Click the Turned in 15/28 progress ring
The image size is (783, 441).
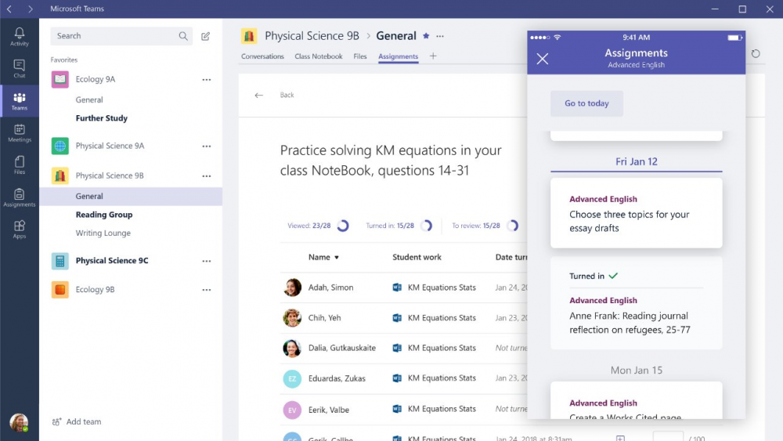(427, 226)
